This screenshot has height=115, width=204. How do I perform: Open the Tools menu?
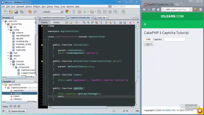click(63, 6)
